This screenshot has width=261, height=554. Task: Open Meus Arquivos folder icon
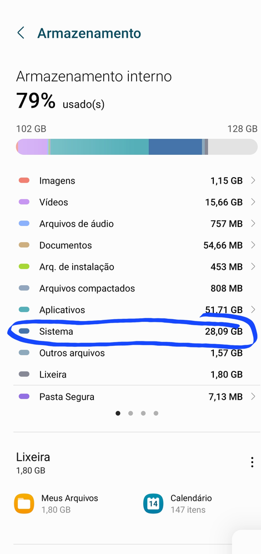click(24, 503)
